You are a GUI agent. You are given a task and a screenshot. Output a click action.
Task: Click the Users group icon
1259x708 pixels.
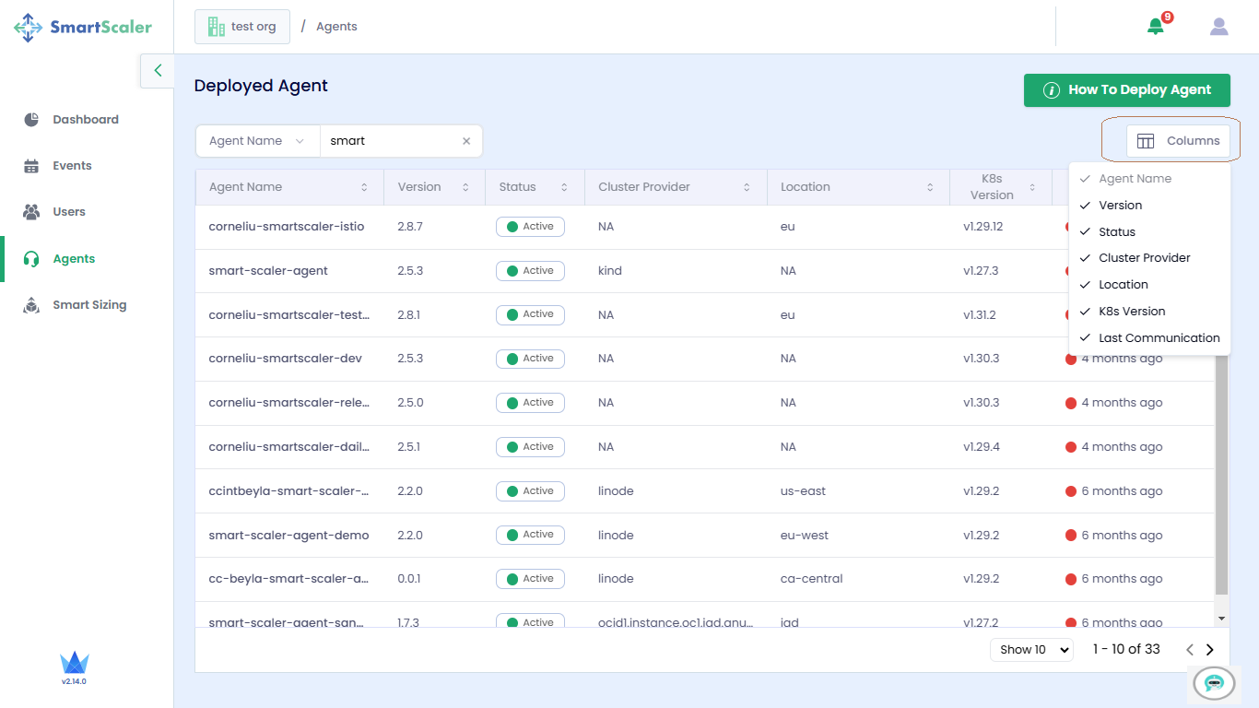click(31, 212)
